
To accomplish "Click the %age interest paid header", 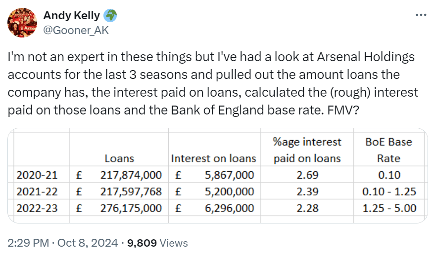I will coord(307,150).
